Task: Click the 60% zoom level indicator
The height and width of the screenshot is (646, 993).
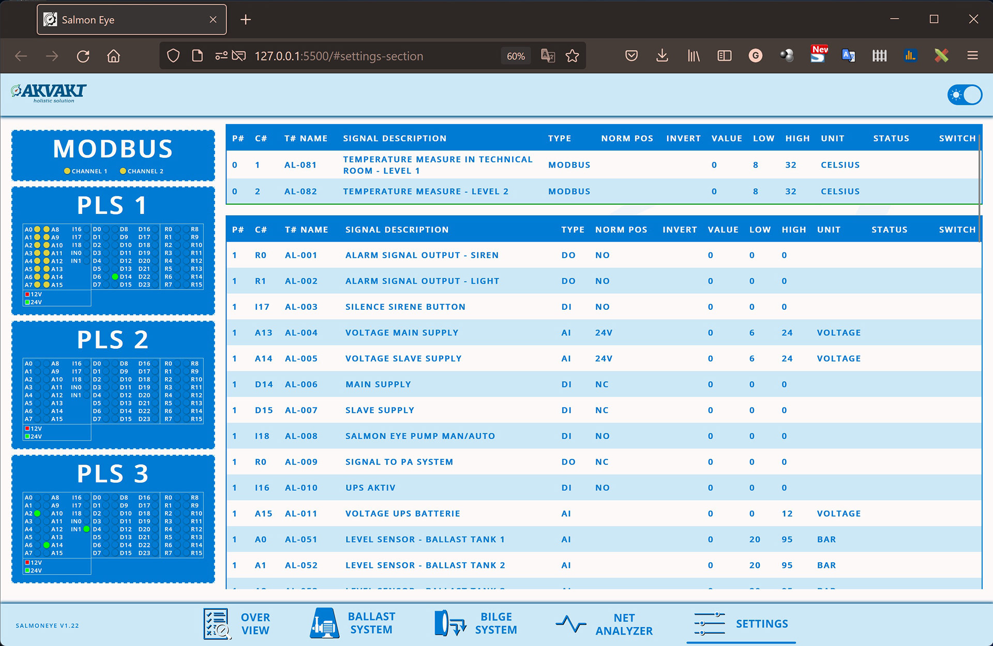Action: click(x=515, y=56)
